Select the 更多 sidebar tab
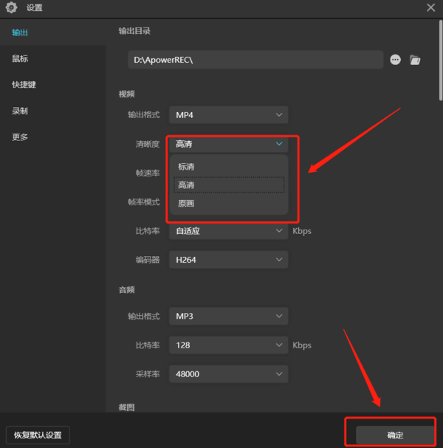The image size is (443, 448). [x=21, y=137]
